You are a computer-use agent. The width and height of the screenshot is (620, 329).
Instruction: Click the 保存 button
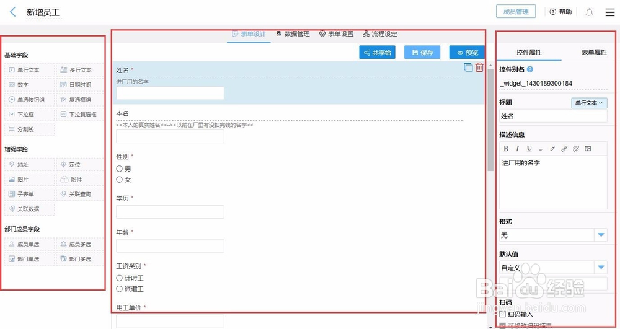[422, 53]
